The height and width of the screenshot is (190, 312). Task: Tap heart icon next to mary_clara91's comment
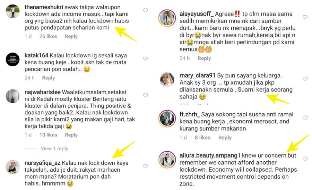pyautogui.click(x=305, y=78)
